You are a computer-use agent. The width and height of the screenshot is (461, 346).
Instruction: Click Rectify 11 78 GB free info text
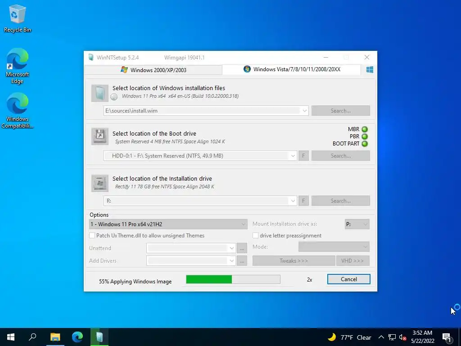point(165,187)
